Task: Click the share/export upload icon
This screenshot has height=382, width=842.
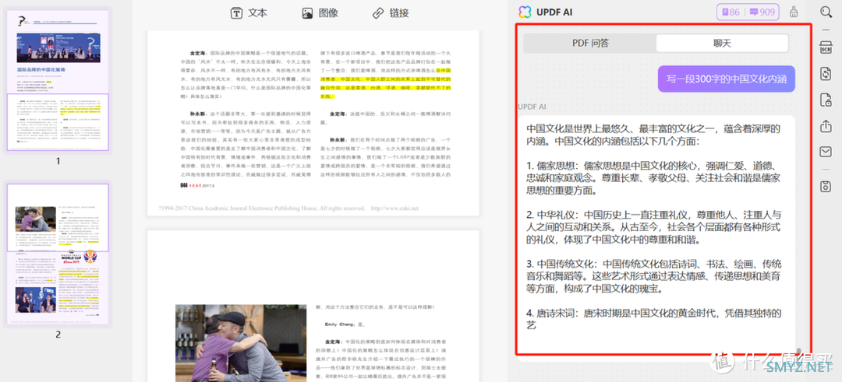Action: point(826,126)
